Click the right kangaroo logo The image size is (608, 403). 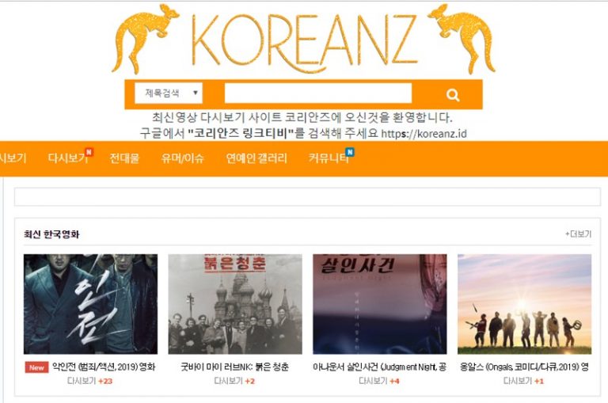462,38
